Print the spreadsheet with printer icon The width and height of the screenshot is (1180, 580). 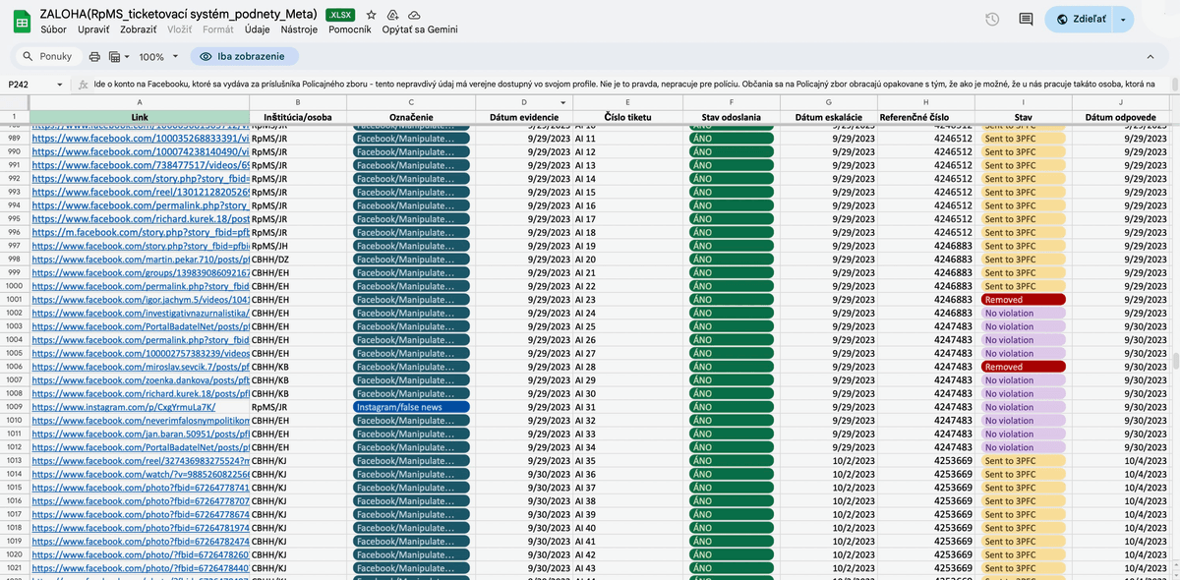coord(93,57)
